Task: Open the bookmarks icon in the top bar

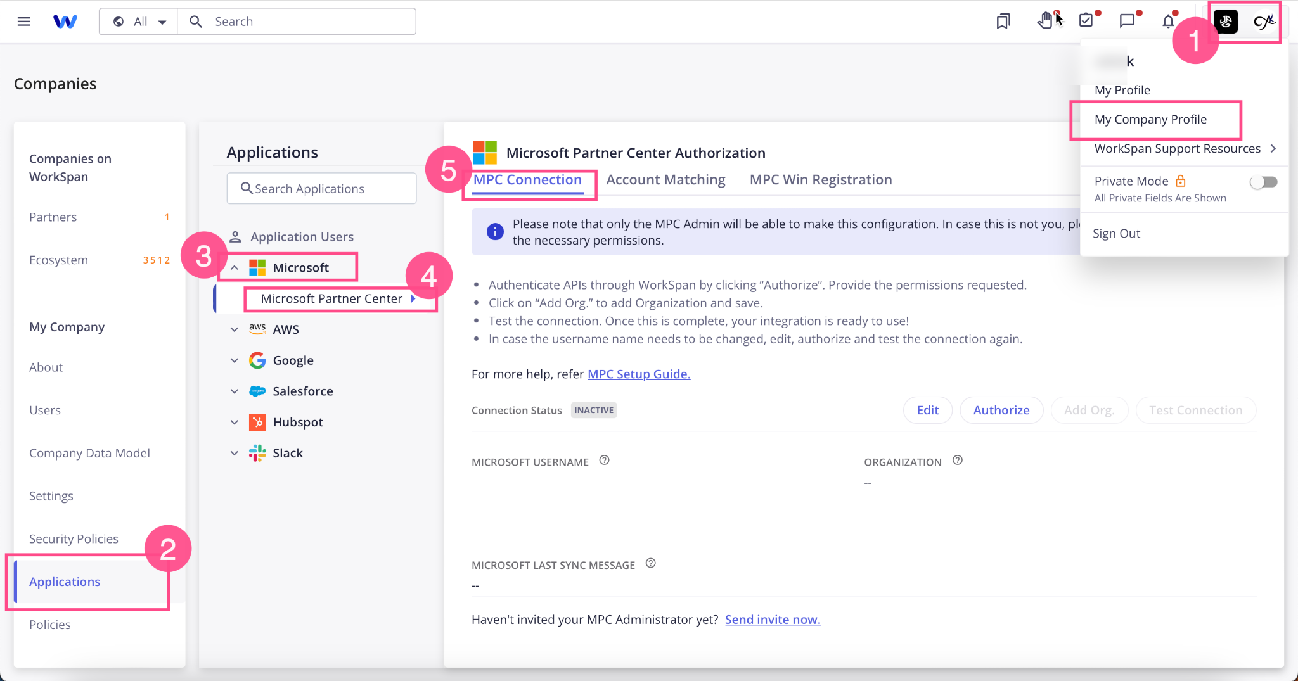Action: pyautogui.click(x=1003, y=22)
